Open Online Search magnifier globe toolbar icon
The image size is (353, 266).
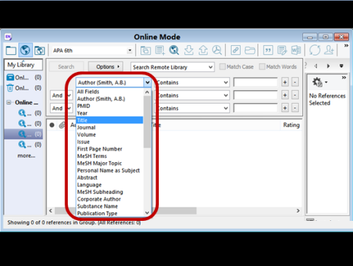click(174, 50)
